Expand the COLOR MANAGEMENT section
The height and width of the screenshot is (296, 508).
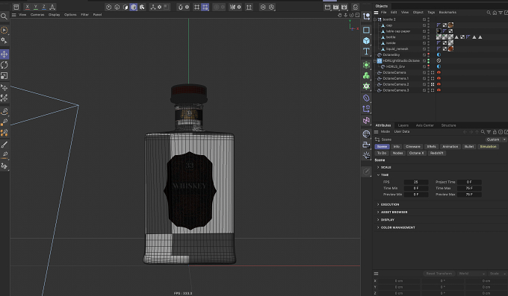click(x=378, y=227)
